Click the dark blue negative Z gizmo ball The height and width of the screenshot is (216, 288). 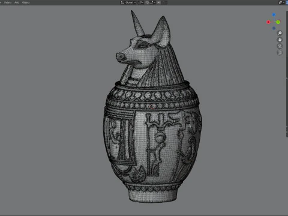point(274,28)
